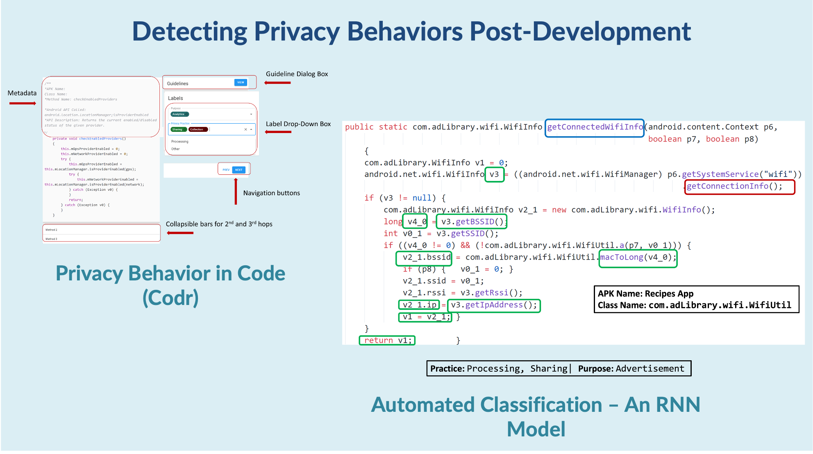This screenshot has width=813, height=454.
Task: Select Other option in dropdown list
Action: [x=175, y=149]
